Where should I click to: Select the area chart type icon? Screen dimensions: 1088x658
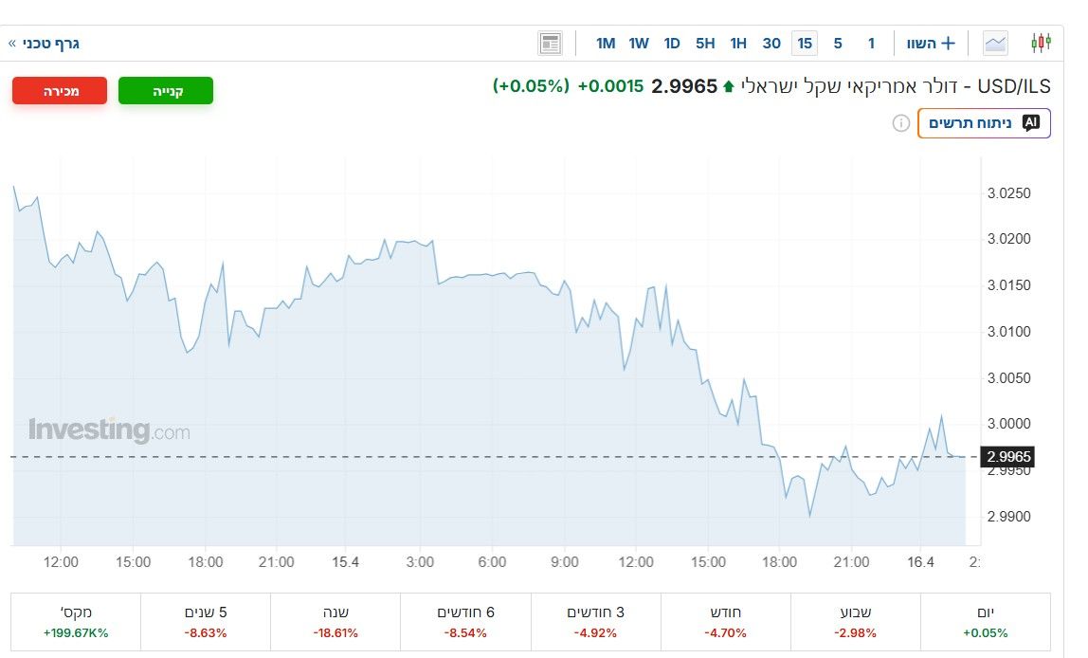coord(995,43)
